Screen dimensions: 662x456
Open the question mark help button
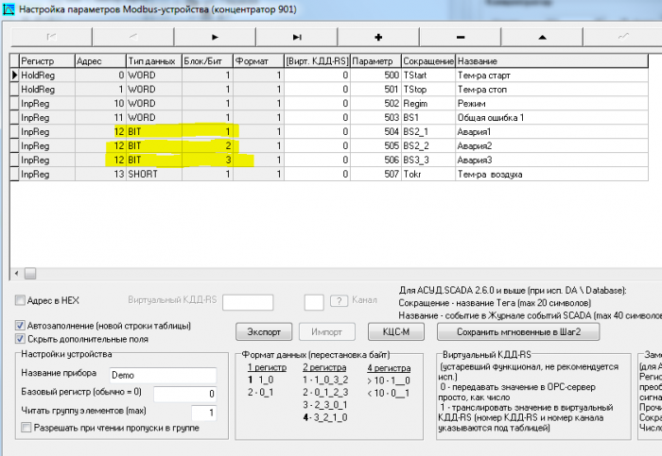pos(339,301)
